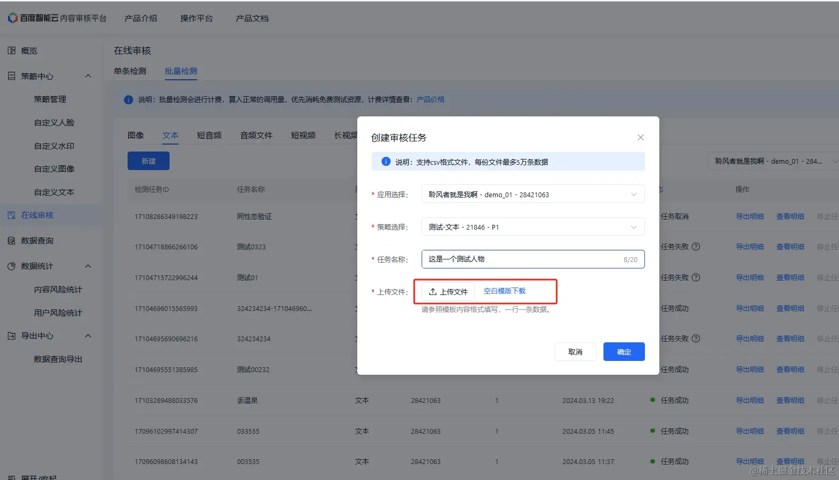This screenshot has width=839, height=480.
Task: Select the 音频文件 content type tab
Action: coord(256,136)
